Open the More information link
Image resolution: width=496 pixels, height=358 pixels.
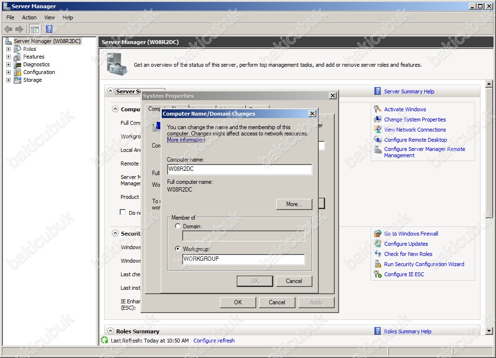coord(186,140)
